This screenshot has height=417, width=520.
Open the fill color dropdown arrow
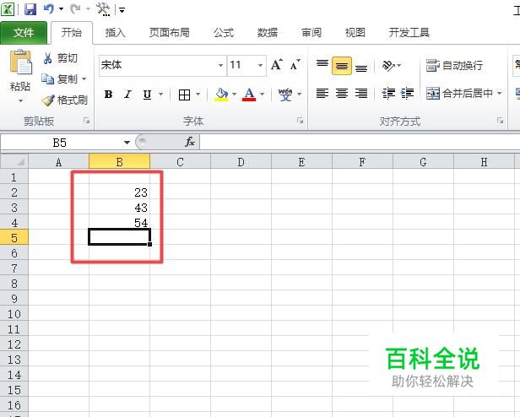(234, 95)
